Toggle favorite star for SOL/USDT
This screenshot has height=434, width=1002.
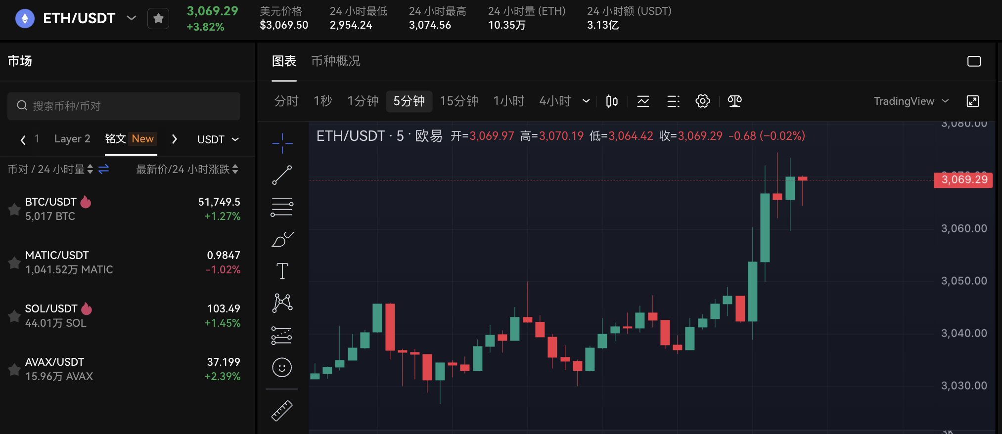tap(14, 316)
